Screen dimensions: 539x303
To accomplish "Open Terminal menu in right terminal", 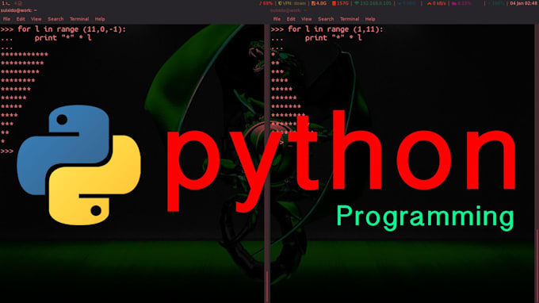I will pos(350,19).
